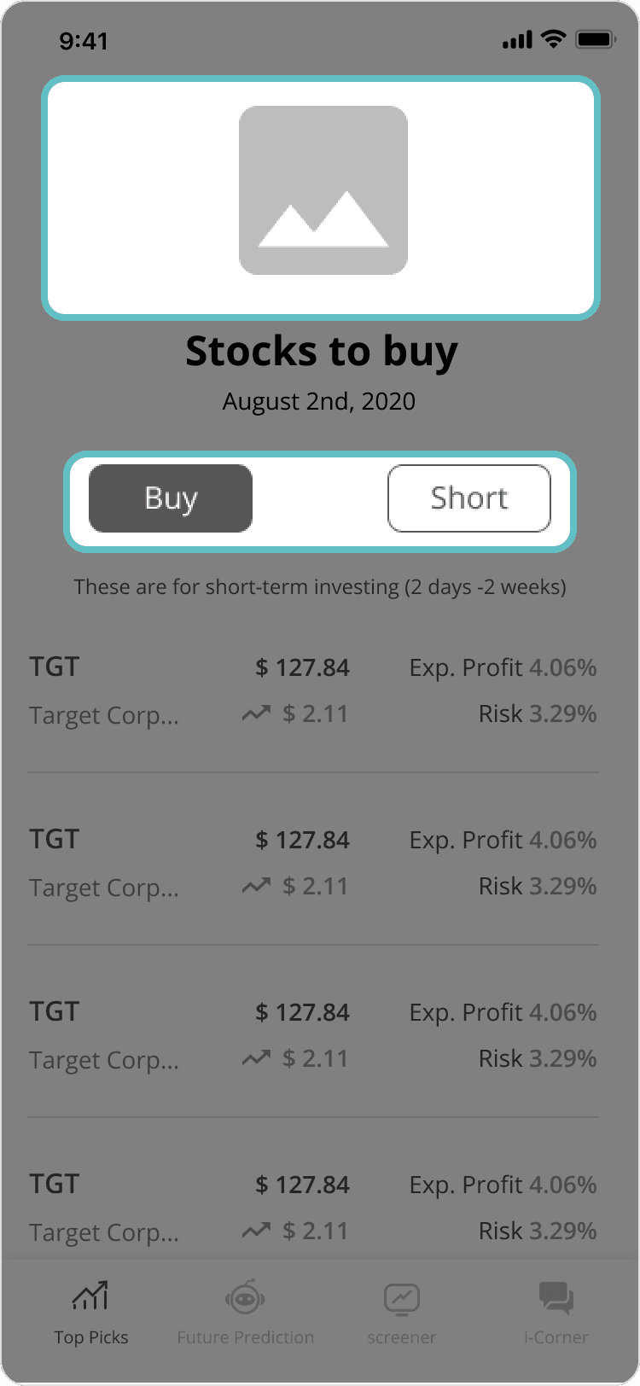The image size is (640, 1386).
Task: Click the trend arrow in first TGT row
Action: pyautogui.click(x=256, y=713)
